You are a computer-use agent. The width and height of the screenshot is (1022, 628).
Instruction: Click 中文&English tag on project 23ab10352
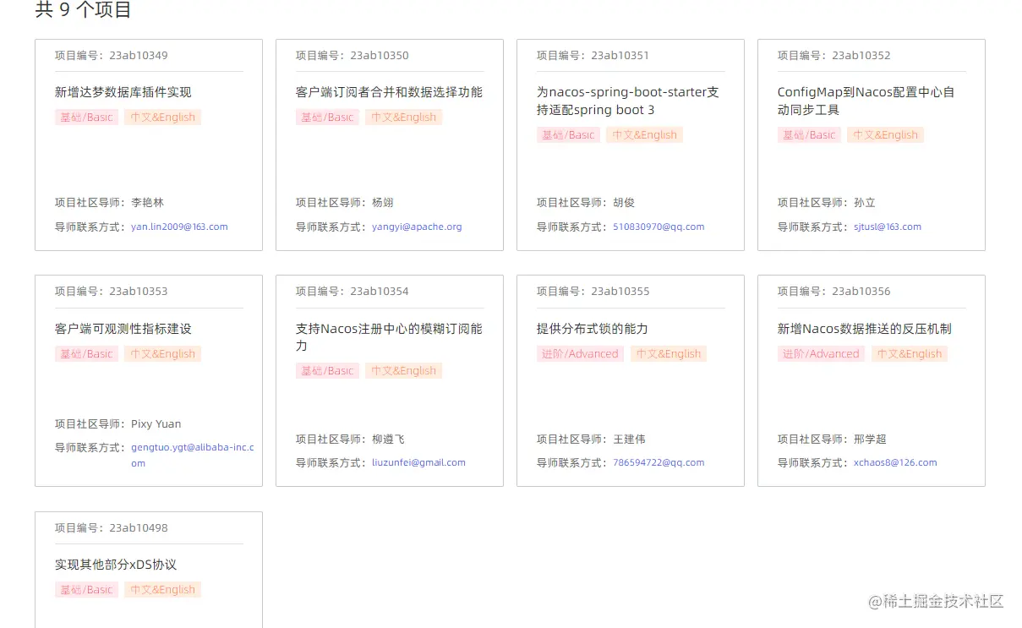click(x=886, y=134)
